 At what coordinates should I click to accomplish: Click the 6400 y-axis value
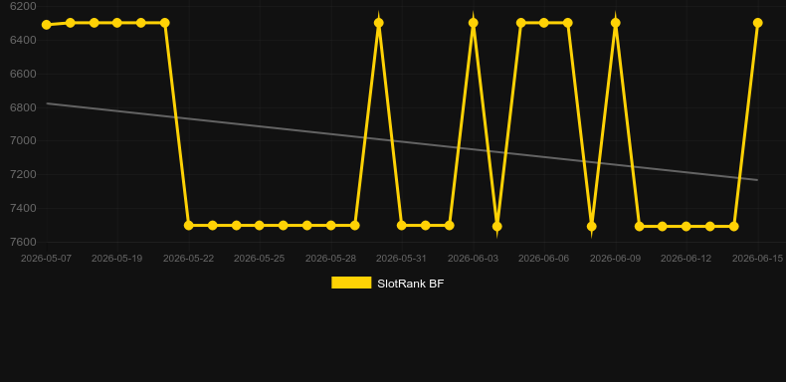(x=23, y=40)
